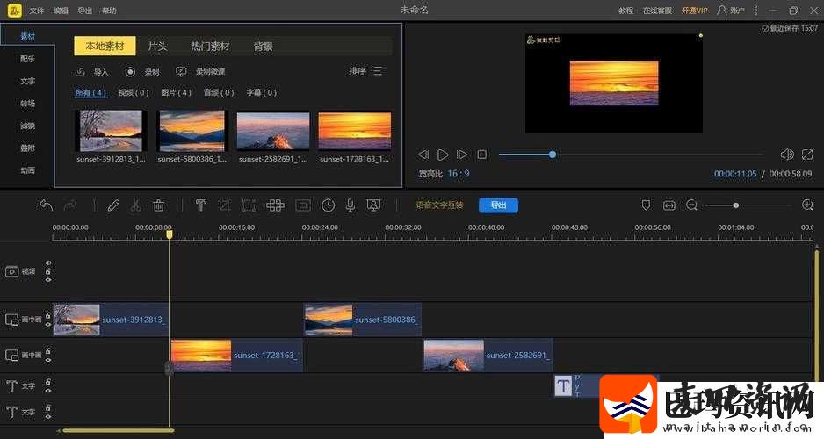
Task: Click the preview volume speaker icon
Action: 787,154
